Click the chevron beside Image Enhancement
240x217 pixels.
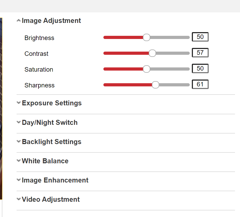[18, 180]
